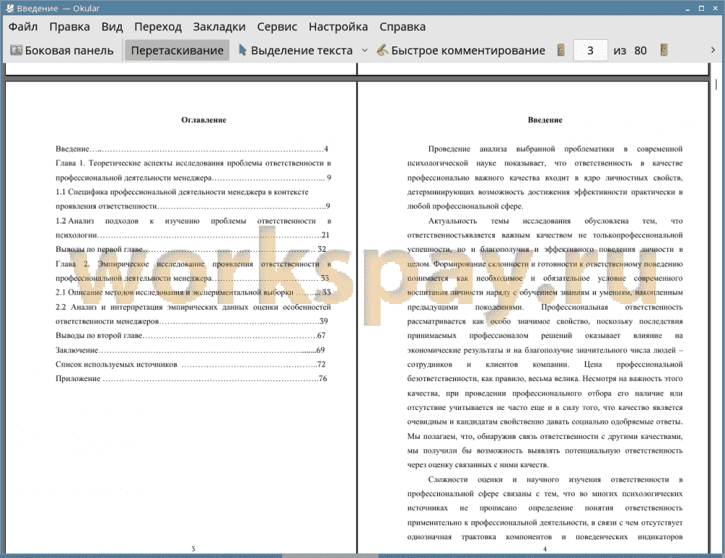The image size is (725, 558).
Task: Click footer page number 4 on introduction page
Action: [545, 549]
